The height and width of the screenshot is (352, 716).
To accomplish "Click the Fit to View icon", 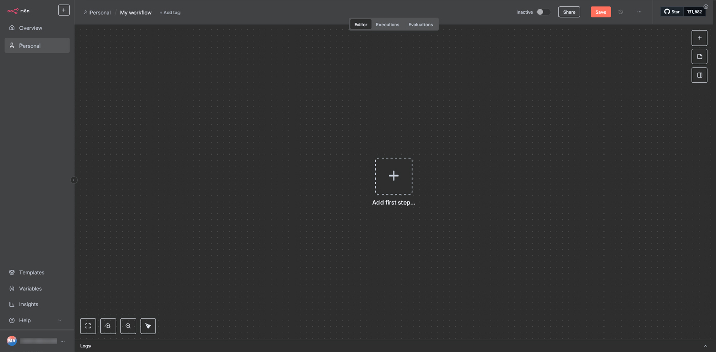I will (x=87, y=326).
